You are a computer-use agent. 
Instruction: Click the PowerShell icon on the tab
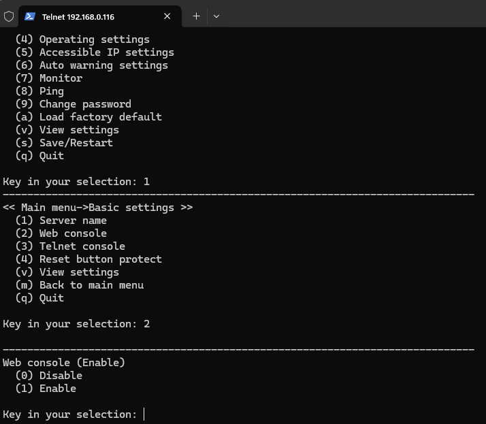click(x=30, y=16)
